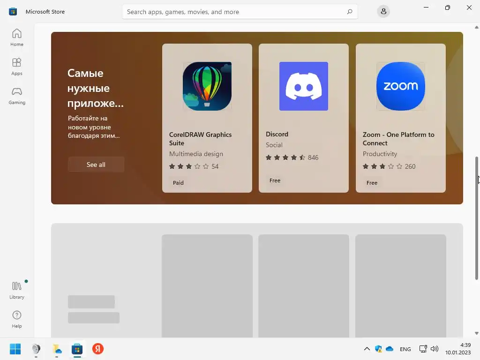The height and width of the screenshot is (360, 480).
Task: Click inside the search apps field
Action: tap(240, 12)
